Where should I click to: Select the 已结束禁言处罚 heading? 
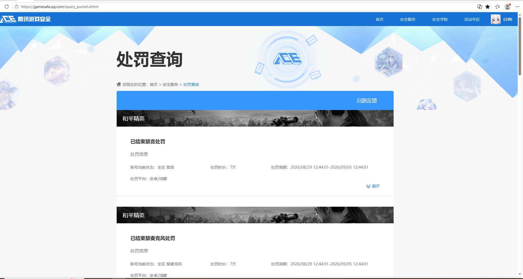(x=148, y=142)
